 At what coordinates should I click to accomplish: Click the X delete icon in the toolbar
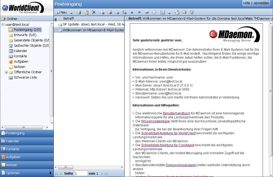(94, 12)
